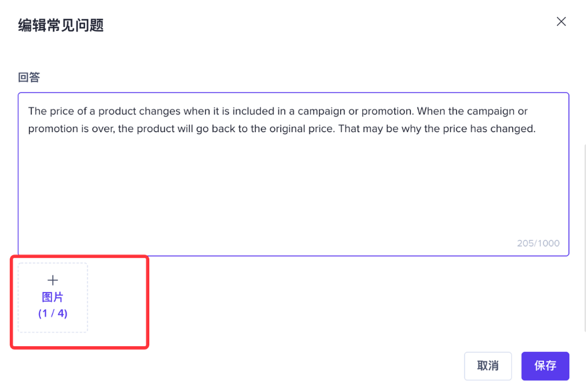Click the 图片 upload label
The height and width of the screenshot is (389, 586).
53,297
